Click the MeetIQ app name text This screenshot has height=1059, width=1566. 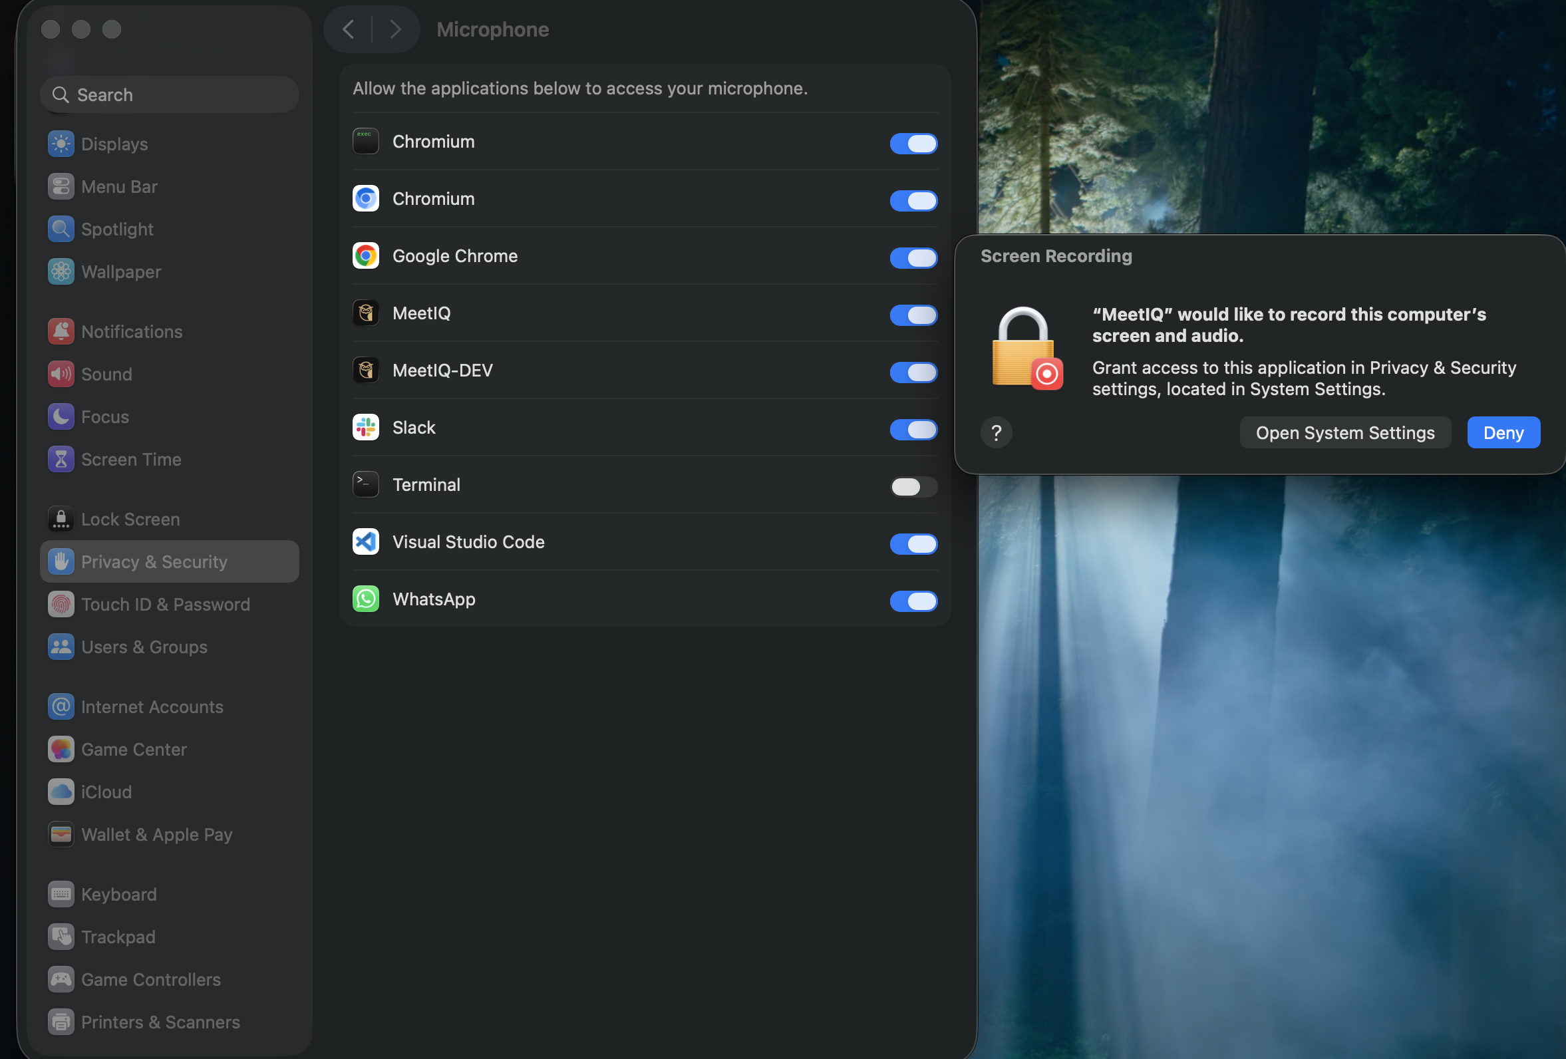tap(422, 313)
